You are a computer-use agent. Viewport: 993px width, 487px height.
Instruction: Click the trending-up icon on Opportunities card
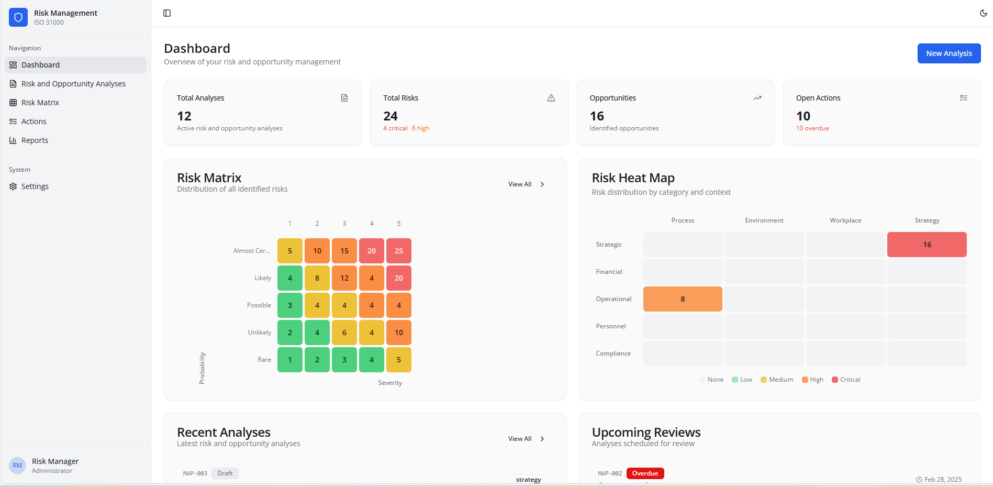tap(757, 98)
